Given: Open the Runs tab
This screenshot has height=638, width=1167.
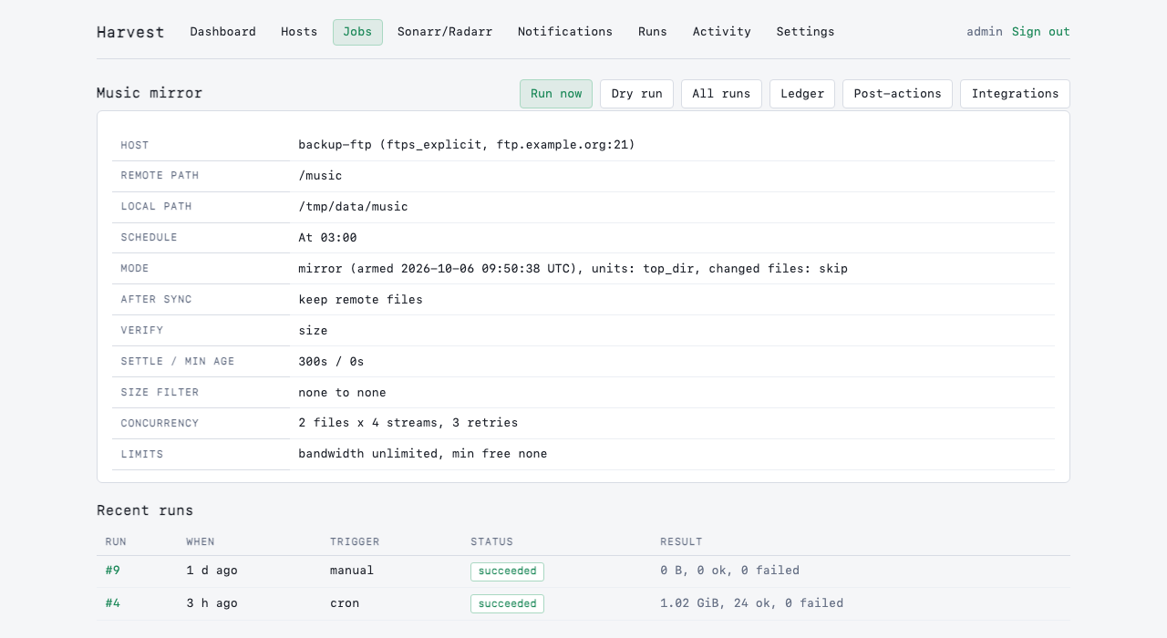Looking at the screenshot, I should coord(653,32).
